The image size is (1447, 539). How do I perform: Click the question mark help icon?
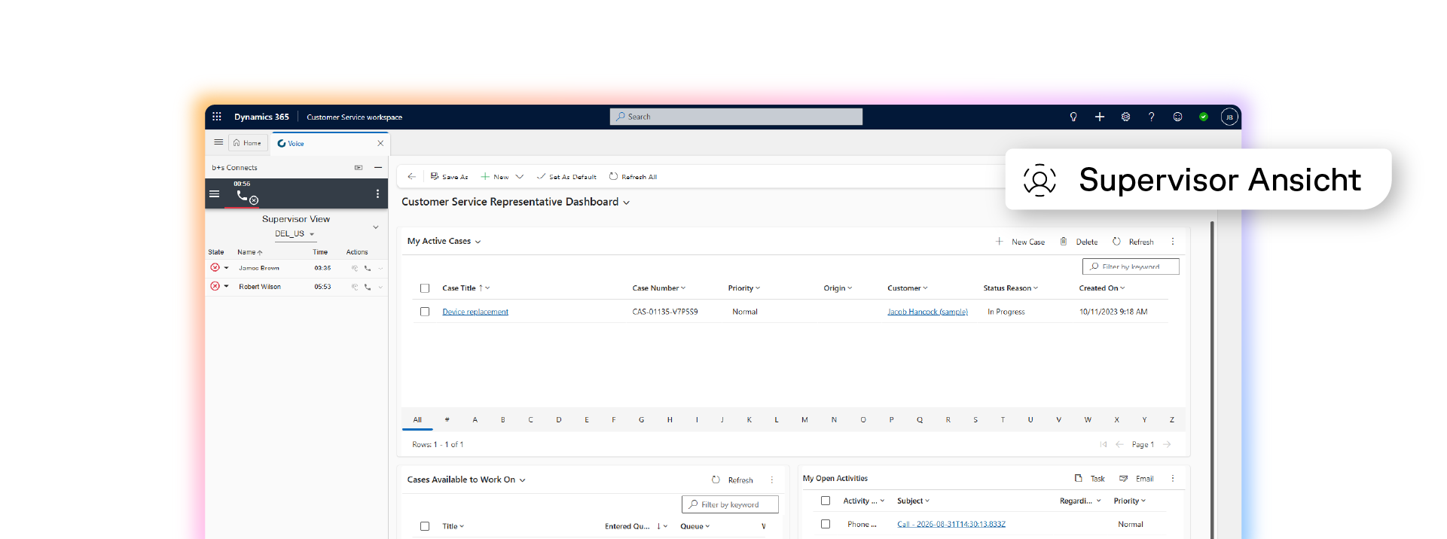point(1151,117)
